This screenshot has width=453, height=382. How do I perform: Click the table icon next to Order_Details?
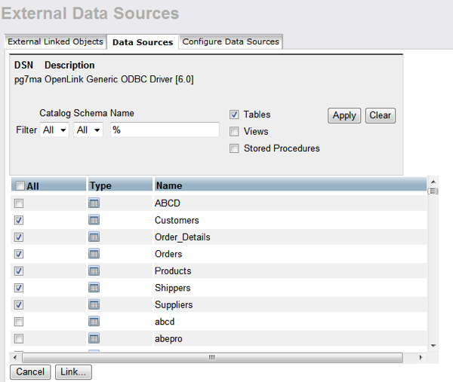pos(94,237)
